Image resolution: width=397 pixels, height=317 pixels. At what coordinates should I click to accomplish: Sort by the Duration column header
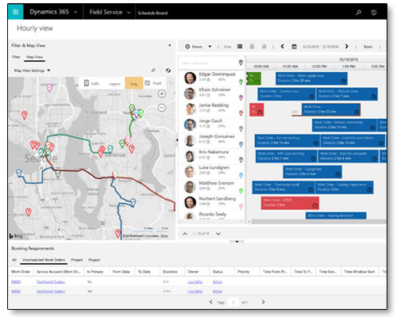pos(170,272)
